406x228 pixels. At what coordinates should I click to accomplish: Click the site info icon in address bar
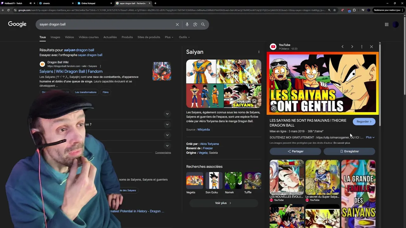tap(15, 10)
